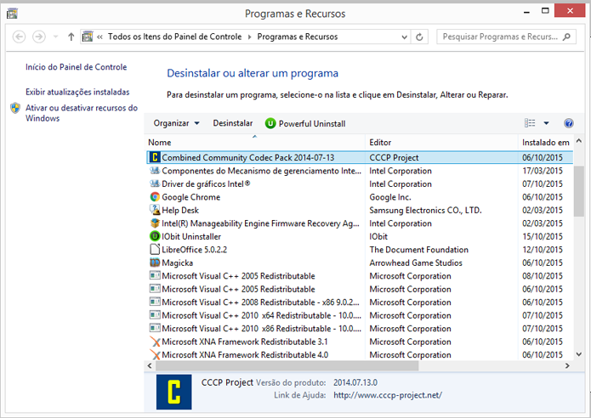Click the IObit Uninstaller green icon
The image size is (591, 418).
(x=155, y=236)
